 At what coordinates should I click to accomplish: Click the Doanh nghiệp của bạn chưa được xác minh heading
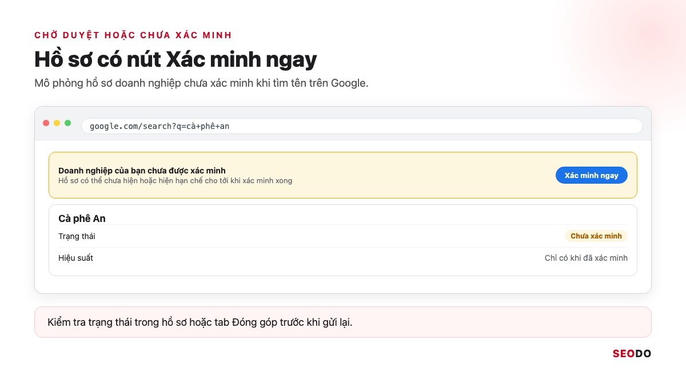click(x=142, y=171)
